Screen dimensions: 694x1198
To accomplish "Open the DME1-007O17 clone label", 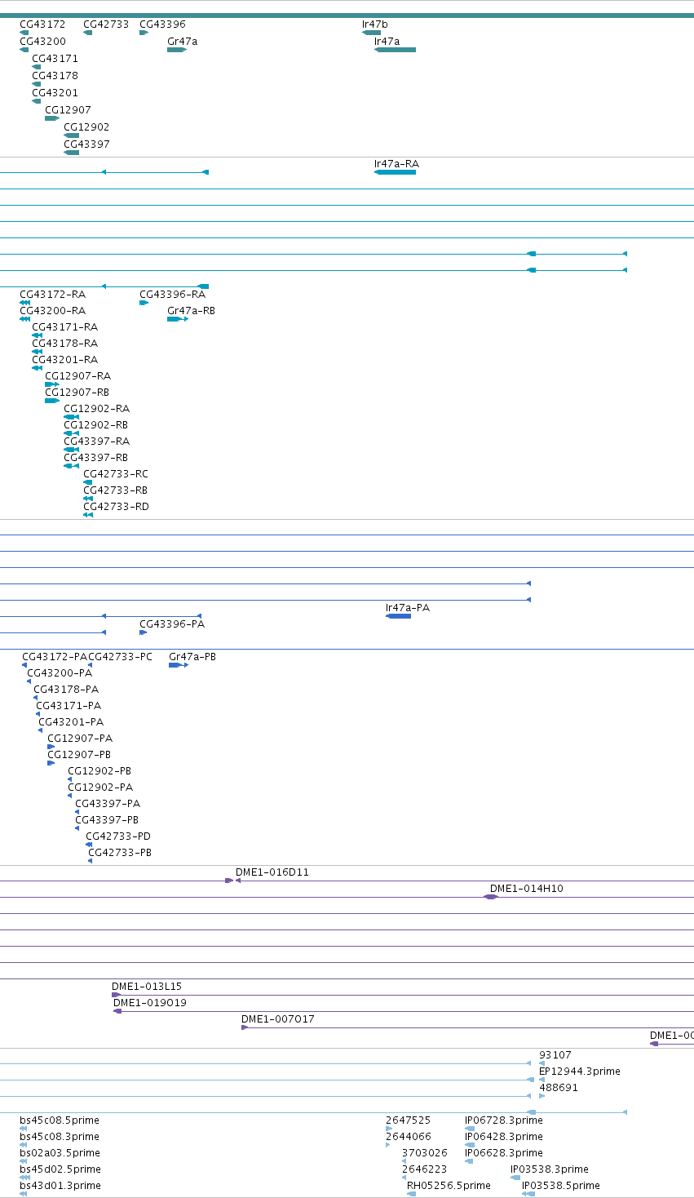I will (x=278, y=1019).
